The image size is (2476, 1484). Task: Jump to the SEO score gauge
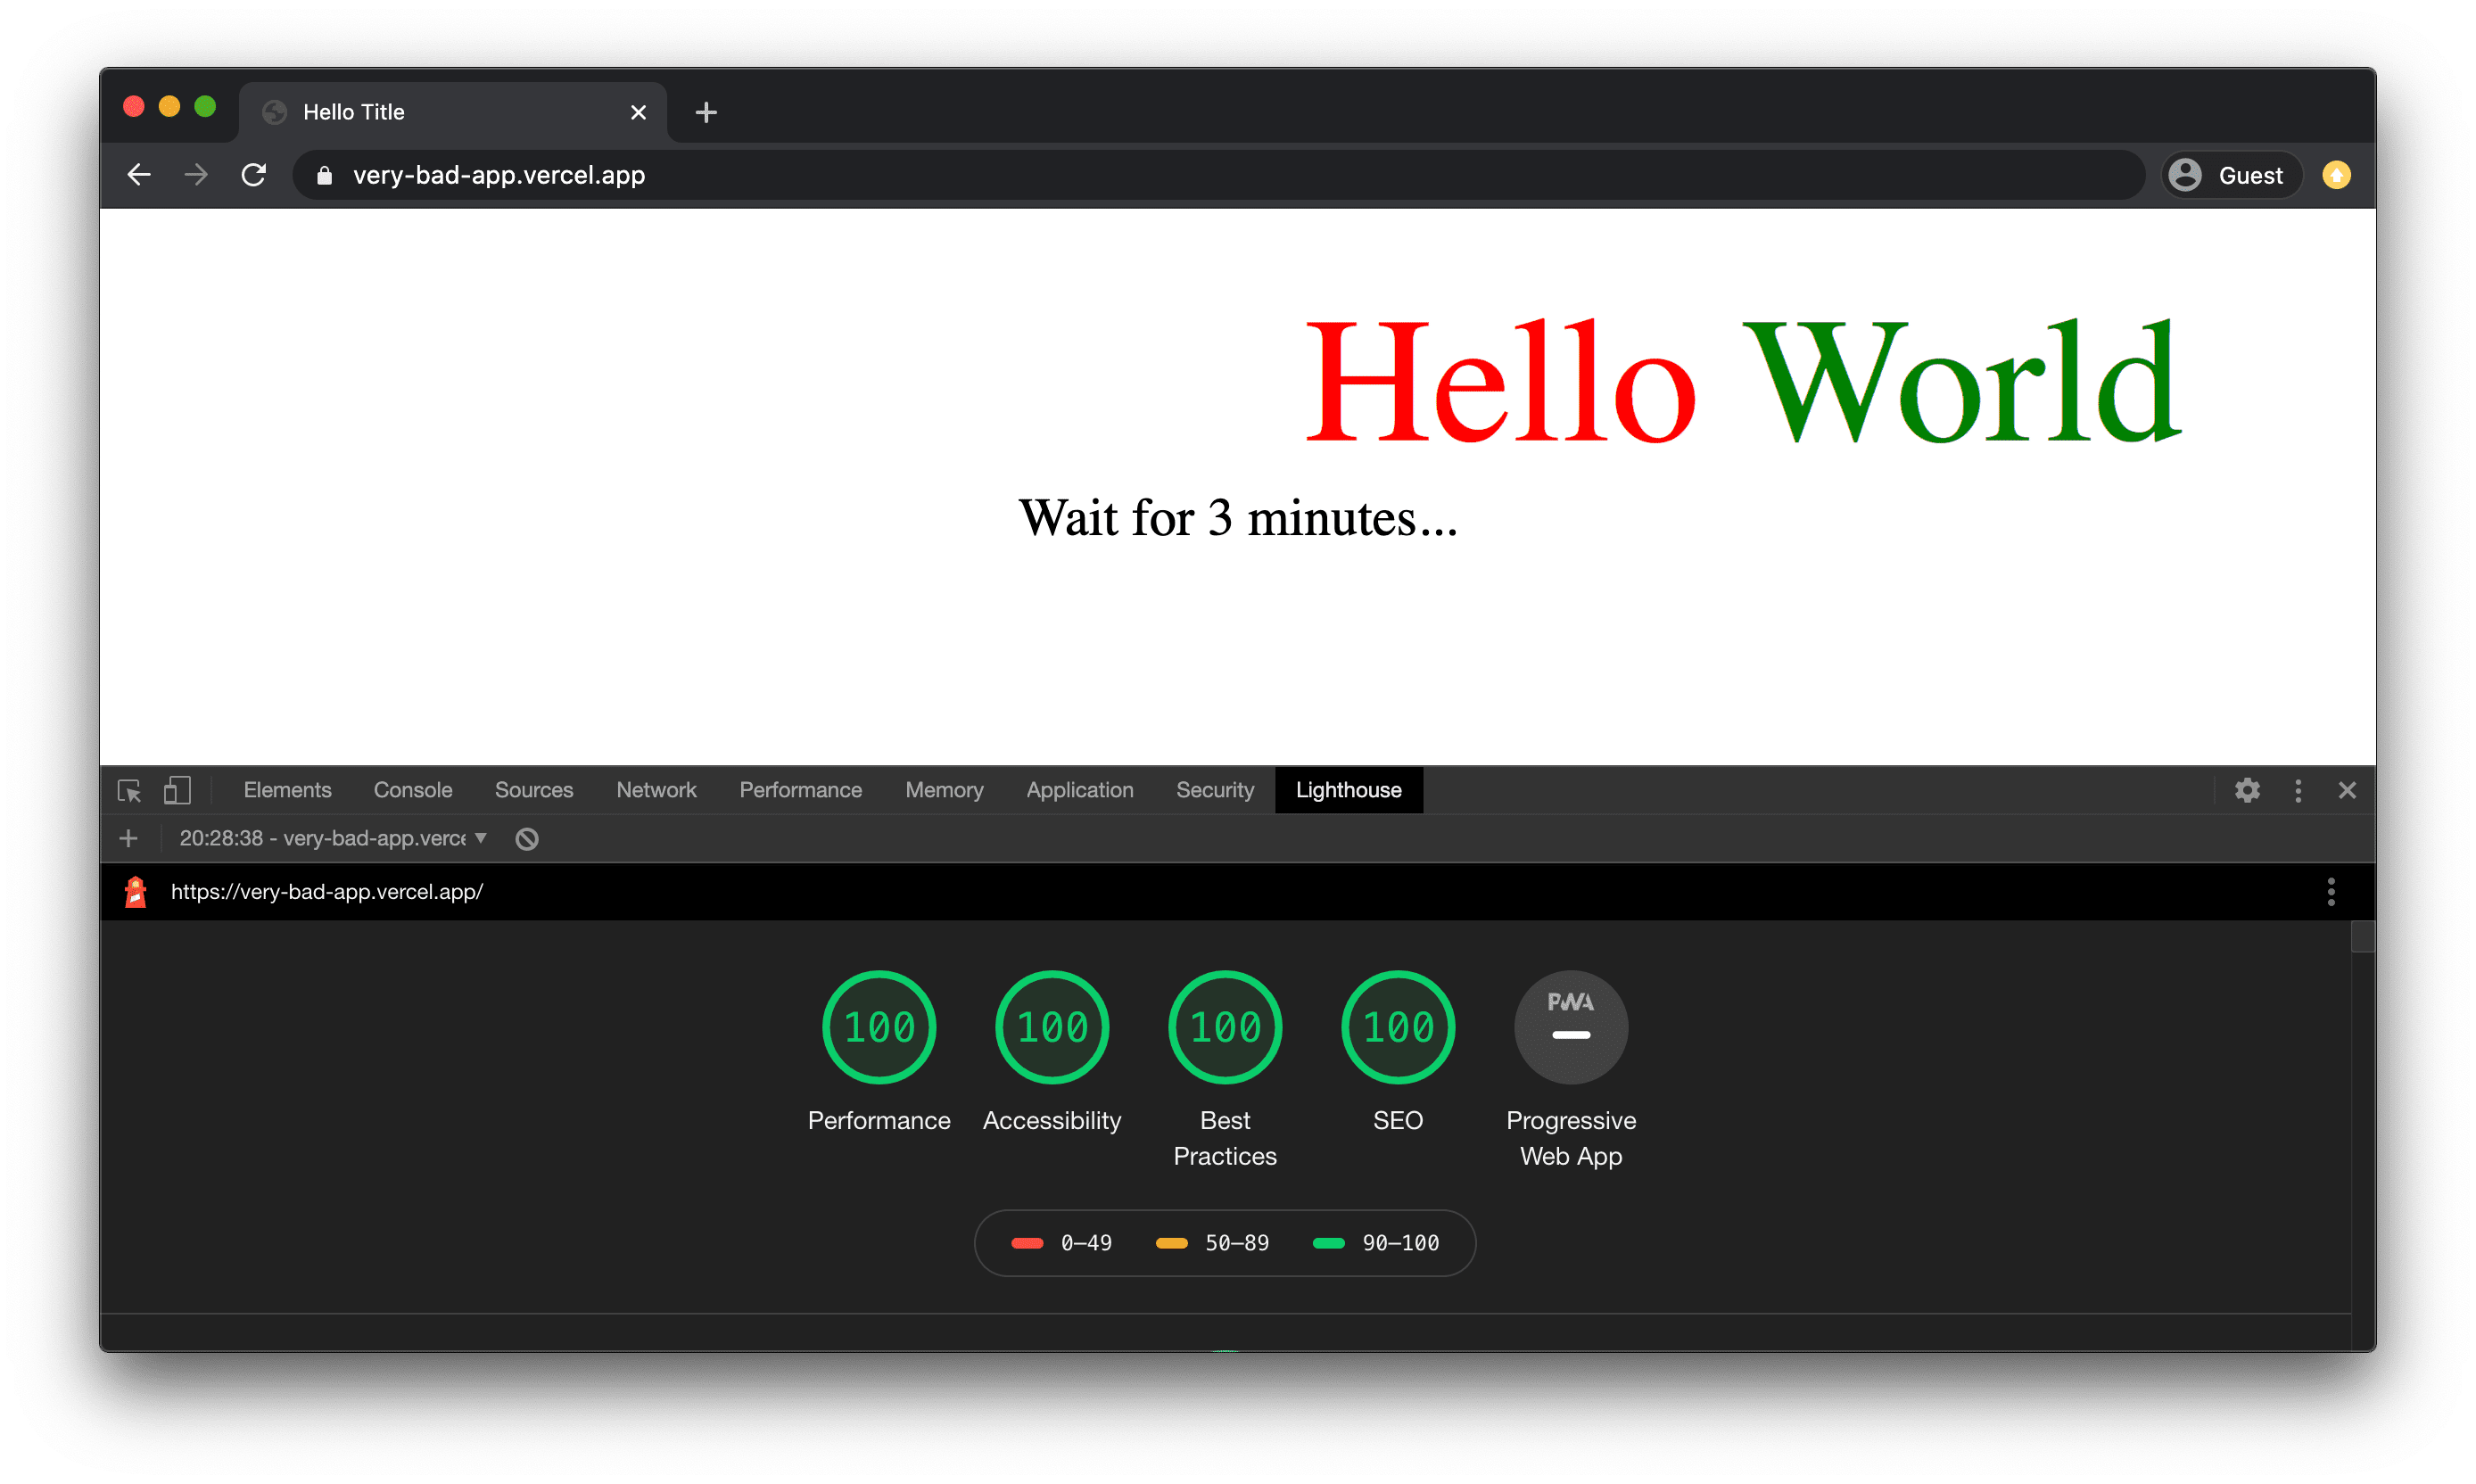click(1398, 1028)
